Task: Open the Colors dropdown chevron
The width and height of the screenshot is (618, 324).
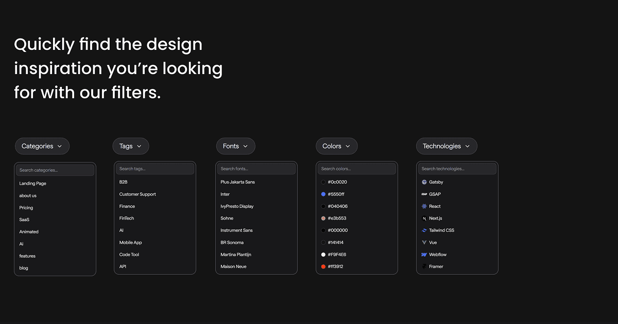Action: 348,146
